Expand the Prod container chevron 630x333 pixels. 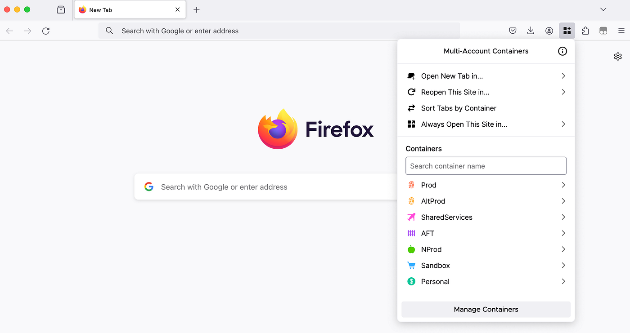[x=563, y=185]
